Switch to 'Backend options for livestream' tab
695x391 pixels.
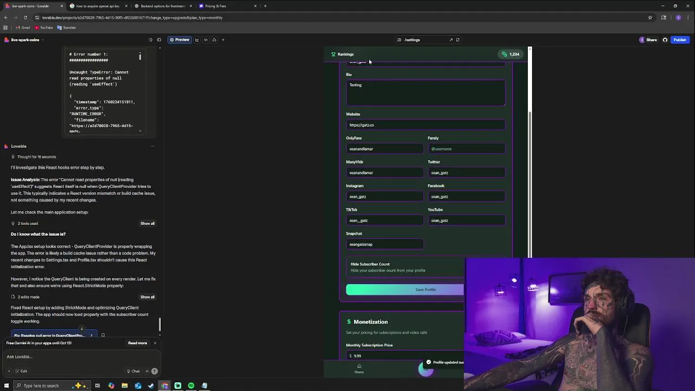tap(163, 6)
